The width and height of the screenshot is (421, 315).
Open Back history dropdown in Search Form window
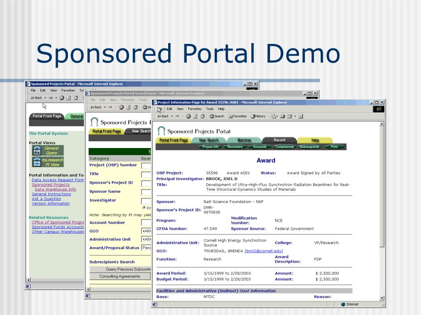pos(105,107)
